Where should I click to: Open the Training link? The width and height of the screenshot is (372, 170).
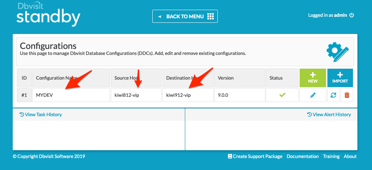point(331,156)
